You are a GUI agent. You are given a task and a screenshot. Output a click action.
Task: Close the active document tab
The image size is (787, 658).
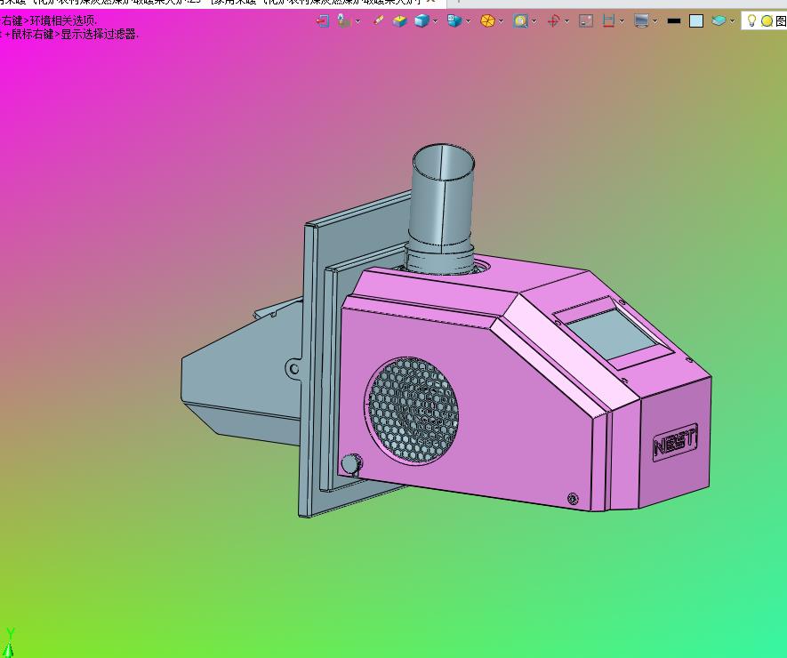[430, 2]
